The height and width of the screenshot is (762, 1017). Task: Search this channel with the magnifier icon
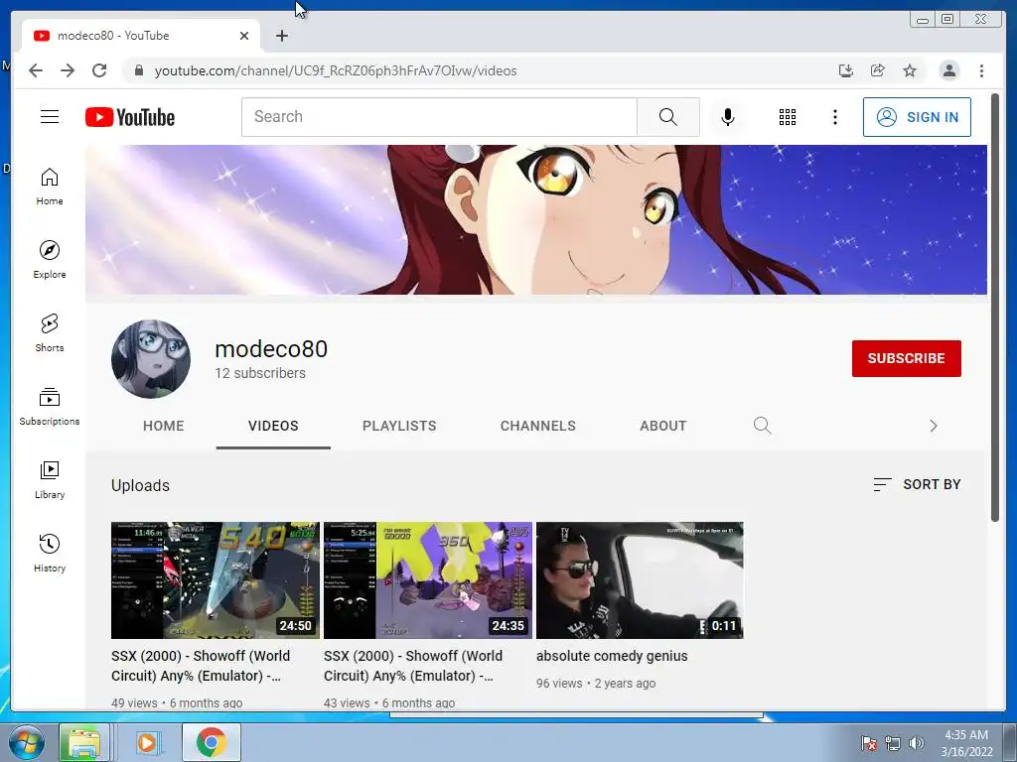(x=762, y=426)
